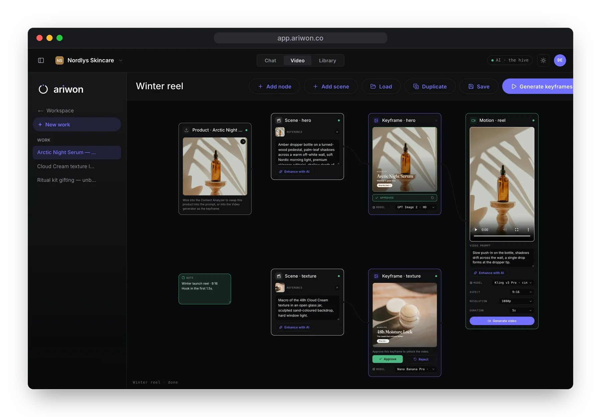Select the Product amber bottle thumbnail
601x417 pixels.
[215, 166]
